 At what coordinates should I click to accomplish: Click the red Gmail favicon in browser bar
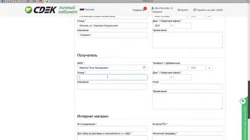[x=16, y=1]
